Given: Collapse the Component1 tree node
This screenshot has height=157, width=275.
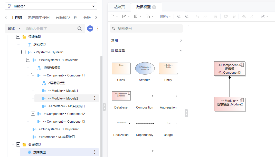Looking at the screenshot, I should [33, 75].
